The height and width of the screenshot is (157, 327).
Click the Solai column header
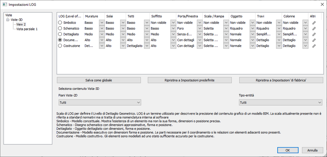click(x=115, y=16)
